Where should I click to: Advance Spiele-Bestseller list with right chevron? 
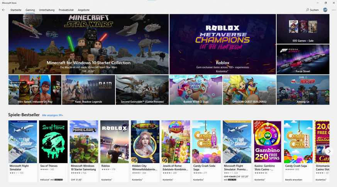329,152
